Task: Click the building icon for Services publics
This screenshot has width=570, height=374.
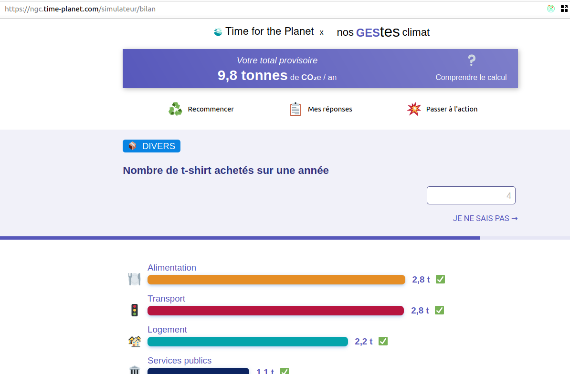Action: click(x=135, y=370)
